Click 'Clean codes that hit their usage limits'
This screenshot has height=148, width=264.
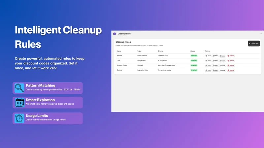pyautogui.click(x=46, y=120)
